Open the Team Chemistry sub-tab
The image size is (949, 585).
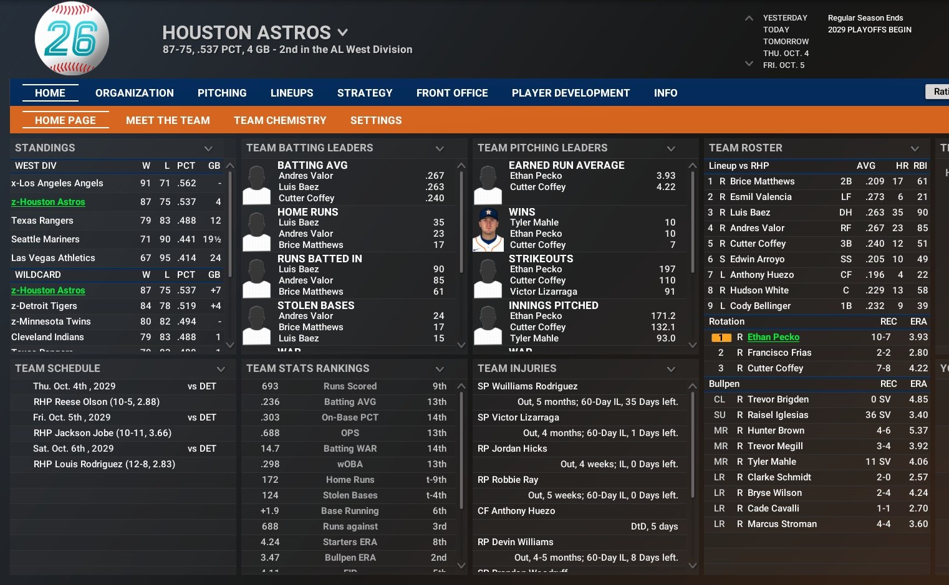[280, 120]
